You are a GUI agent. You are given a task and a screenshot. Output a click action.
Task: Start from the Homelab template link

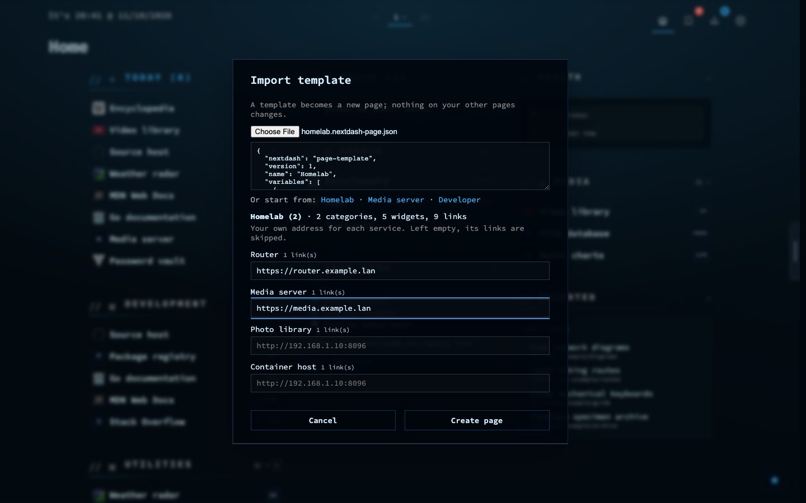click(x=338, y=200)
